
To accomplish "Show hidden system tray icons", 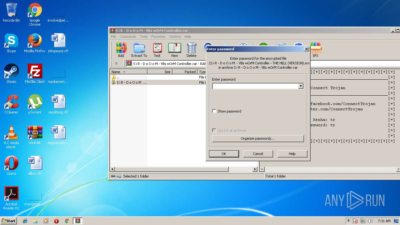I will [x=349, y=221].
